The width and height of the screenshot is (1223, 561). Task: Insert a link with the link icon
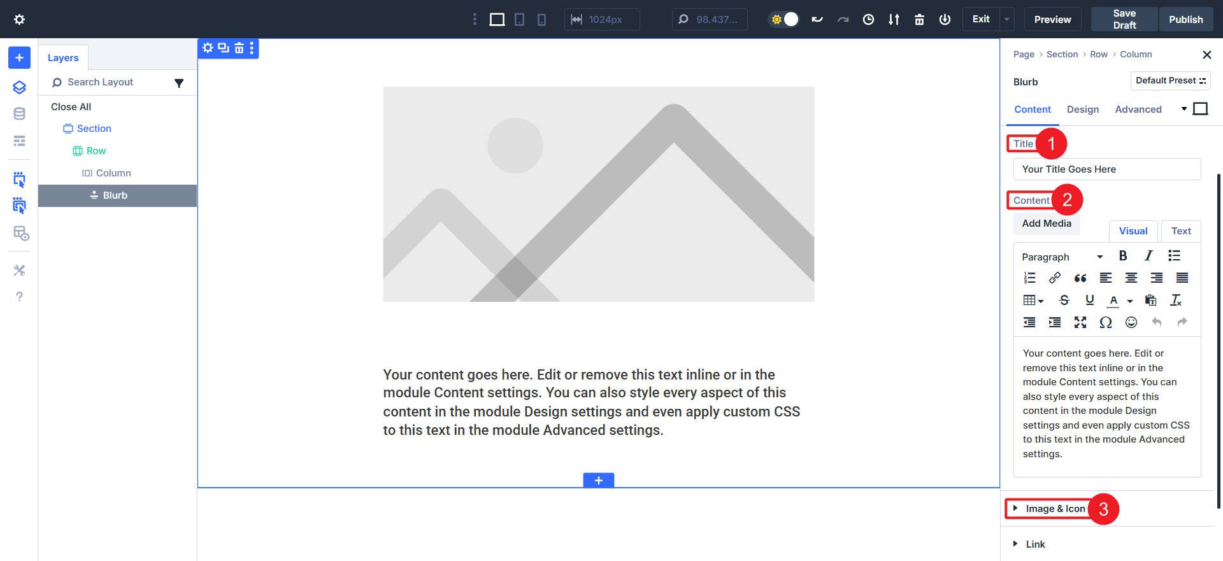click(1055, 278)
